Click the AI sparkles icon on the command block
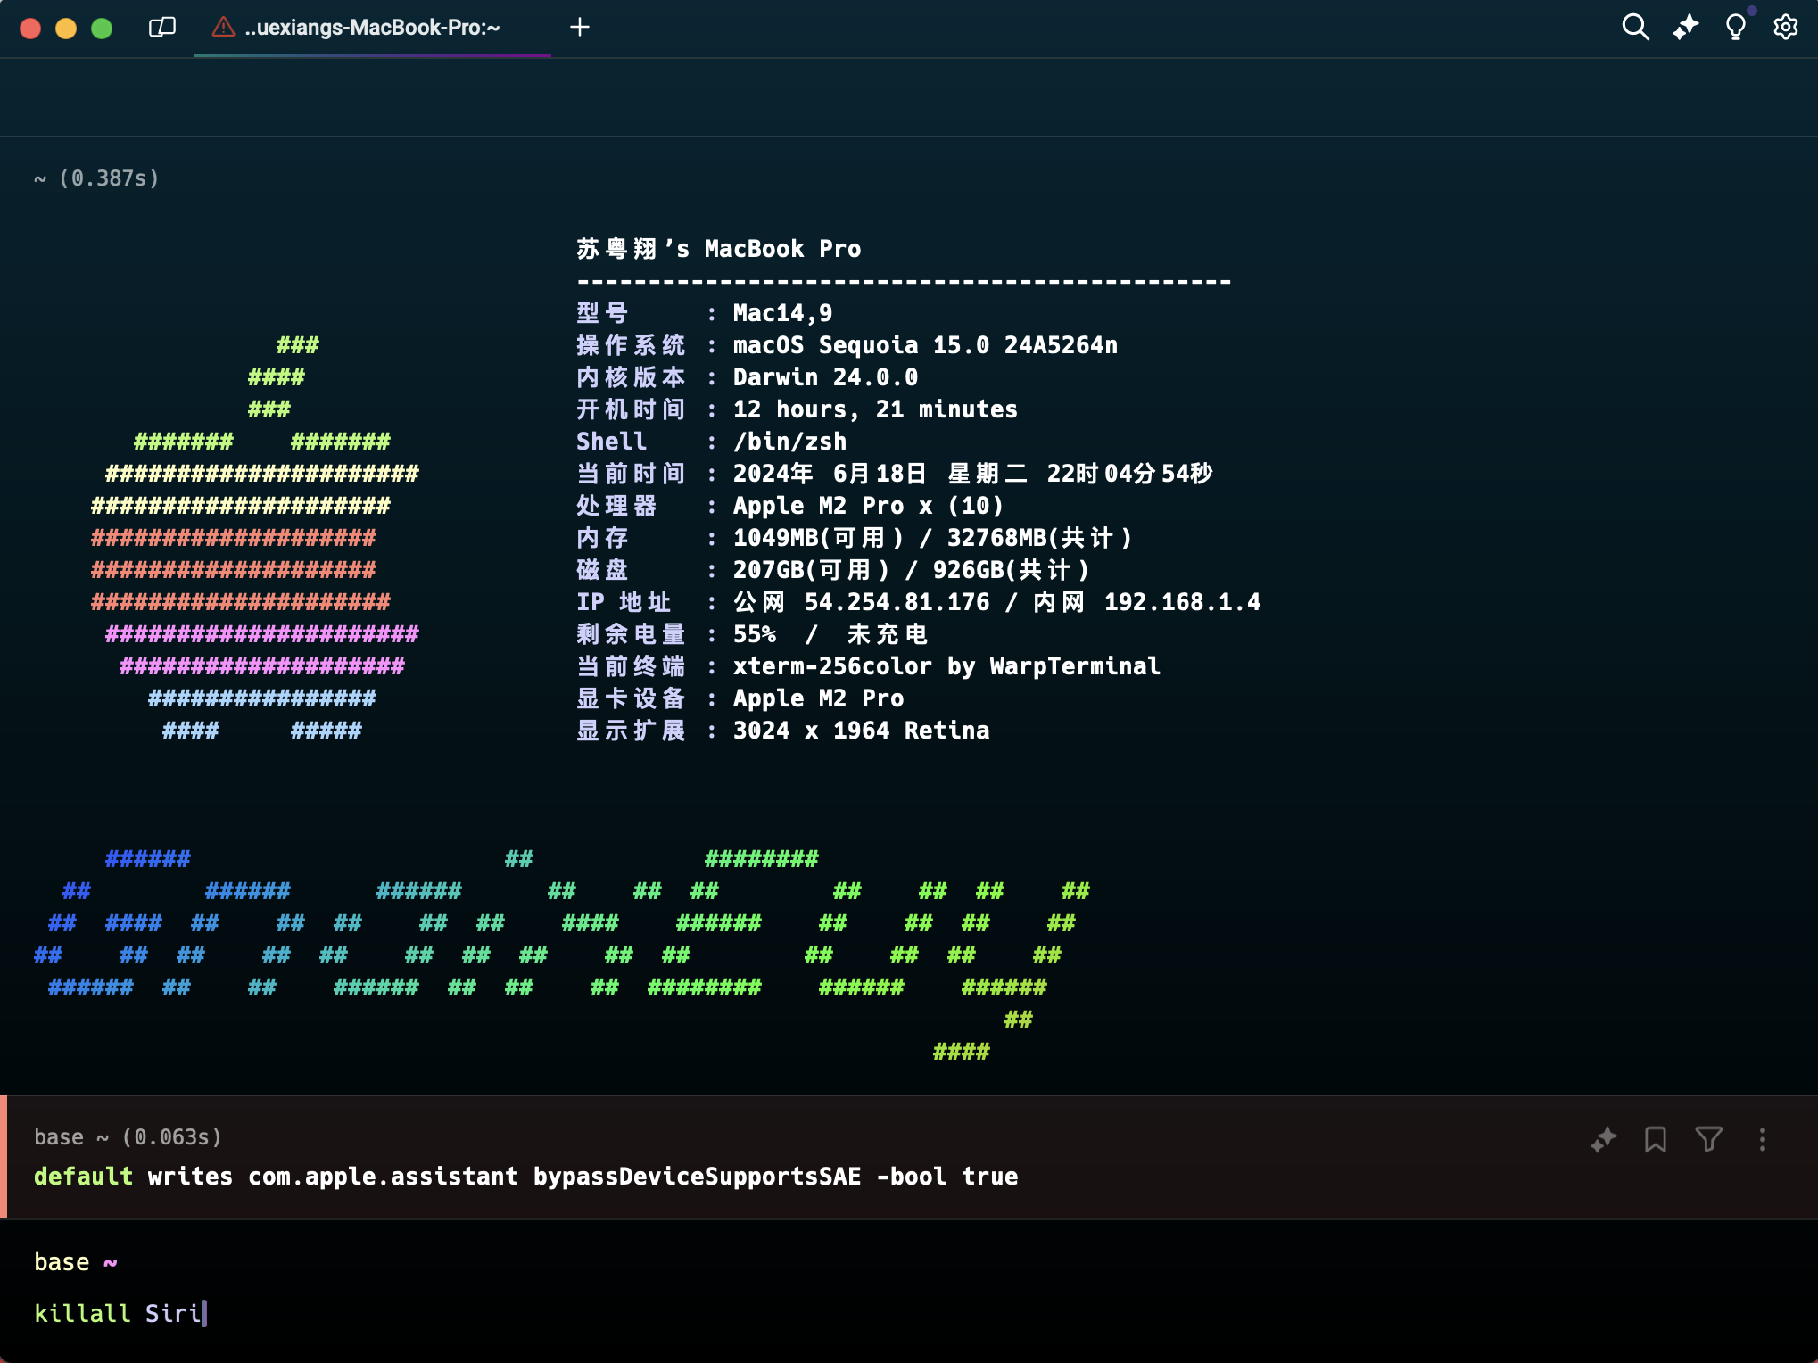The width and height of the screenshot is (1818, 1363). [1603, 1139]
